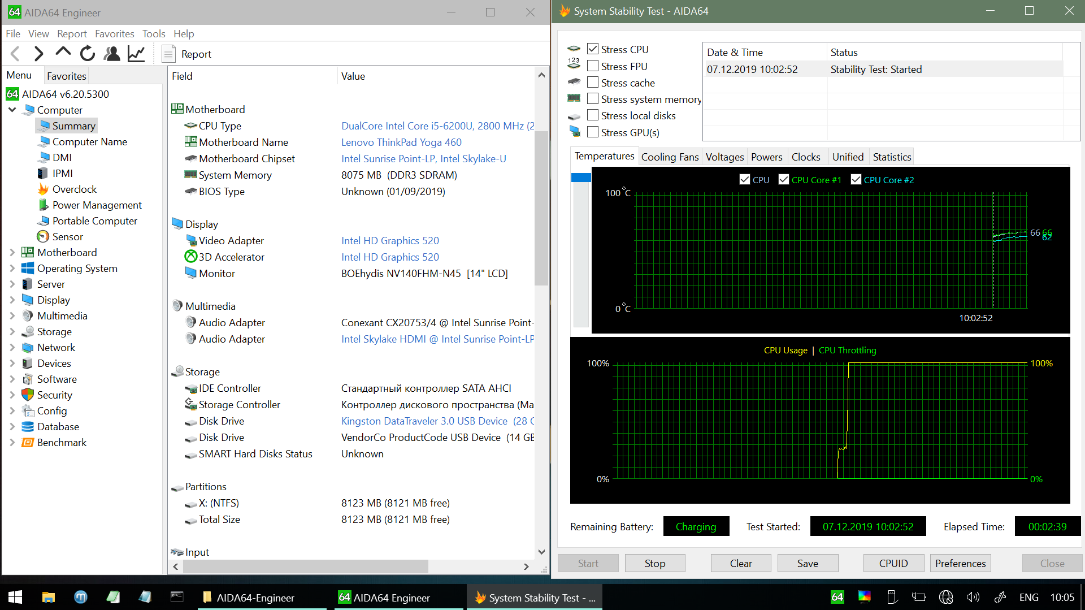Toggle the CPU Core #1 graph checkbox

(784, 180)
